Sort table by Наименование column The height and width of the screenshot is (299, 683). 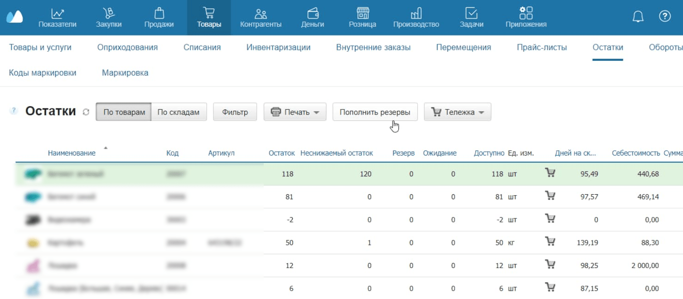coord(72,153)
